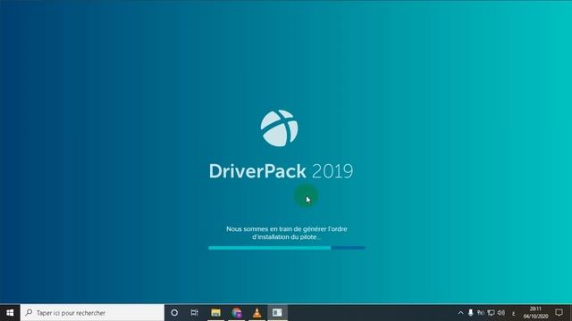The width and height of the screenshot is (572, 321).
Task: Select the DriverPack taskbar window icon
Action: tap(277, 313)
